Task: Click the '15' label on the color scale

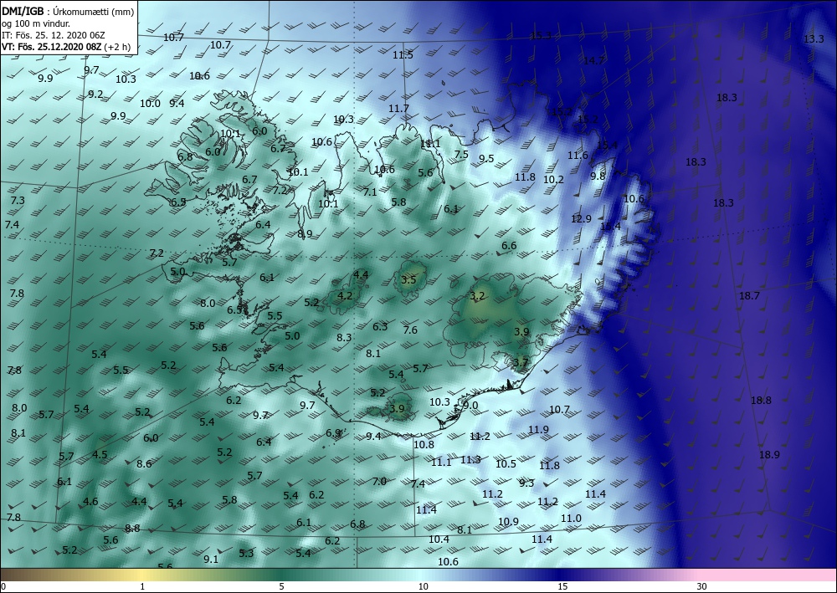Action: click(x=562, y=586)
